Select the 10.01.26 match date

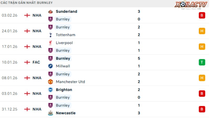pos(9,62)
